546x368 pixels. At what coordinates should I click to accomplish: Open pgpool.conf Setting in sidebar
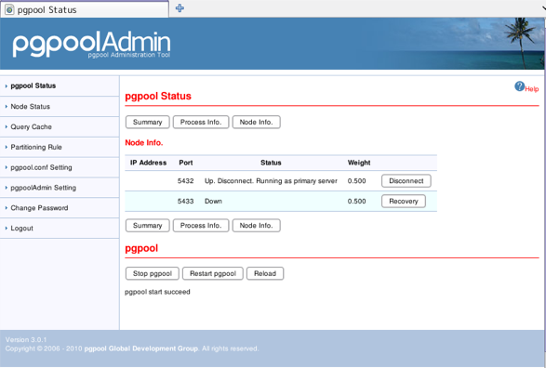pyautogui.click(x=41, y=167)
